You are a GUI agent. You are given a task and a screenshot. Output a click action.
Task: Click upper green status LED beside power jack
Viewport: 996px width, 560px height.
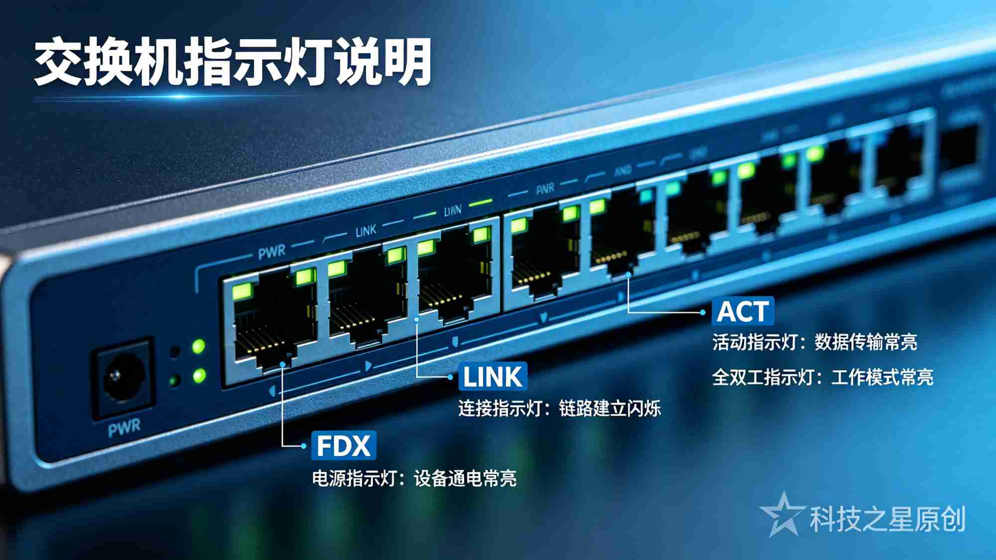click(x=199, y=346)
